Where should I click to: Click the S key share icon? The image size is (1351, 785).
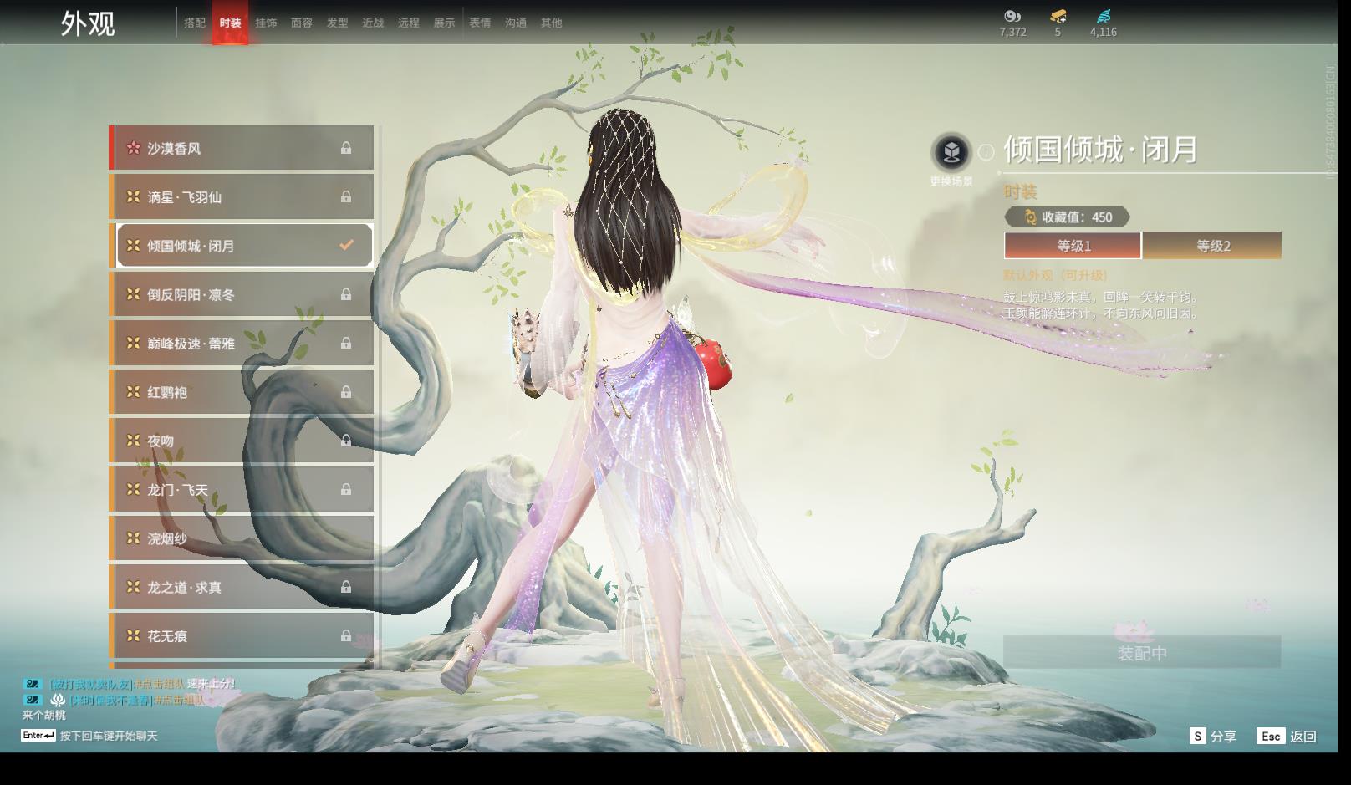(1198, 737)
